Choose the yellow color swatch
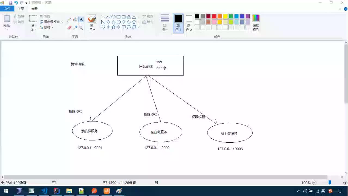This screenshot has height=196, width=348. click(225, 16)
